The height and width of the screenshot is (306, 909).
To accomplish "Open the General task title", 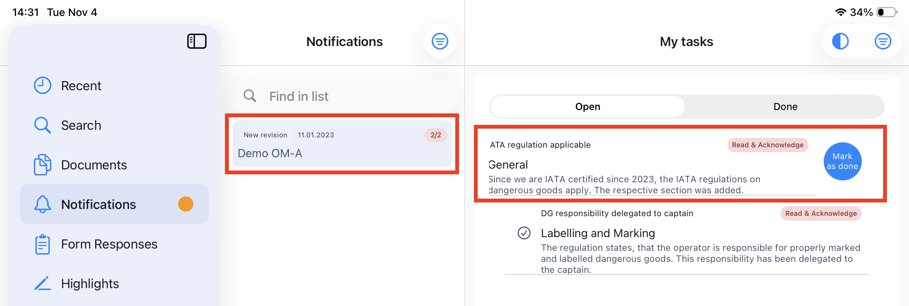I will click(509, 165).
